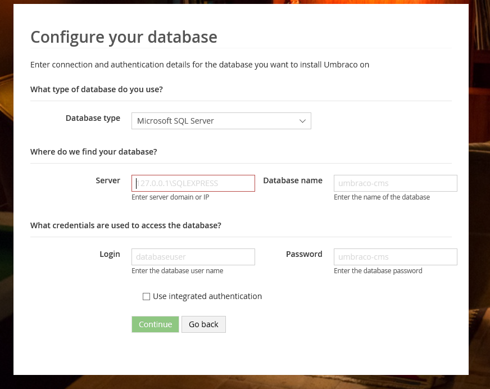Enable the integrated authentication checkbox
The width and height of the screenshot is (490, 389).
(x=147, y=297)
